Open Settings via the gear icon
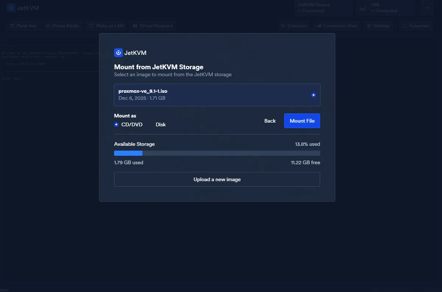442x292 pixels. click(x=369, y=26)
